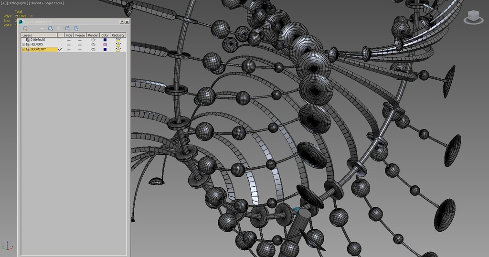The height and width of the screenshot is (257, 489).
Task: Toggle Freeze state for HELPERS layer
Action: coord(80,44)
